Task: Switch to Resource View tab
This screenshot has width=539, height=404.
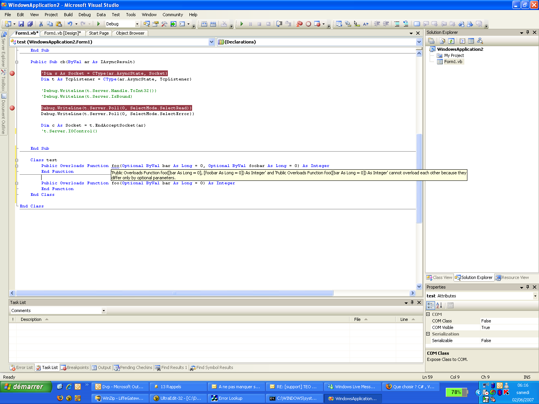Action: click(512, 277)
